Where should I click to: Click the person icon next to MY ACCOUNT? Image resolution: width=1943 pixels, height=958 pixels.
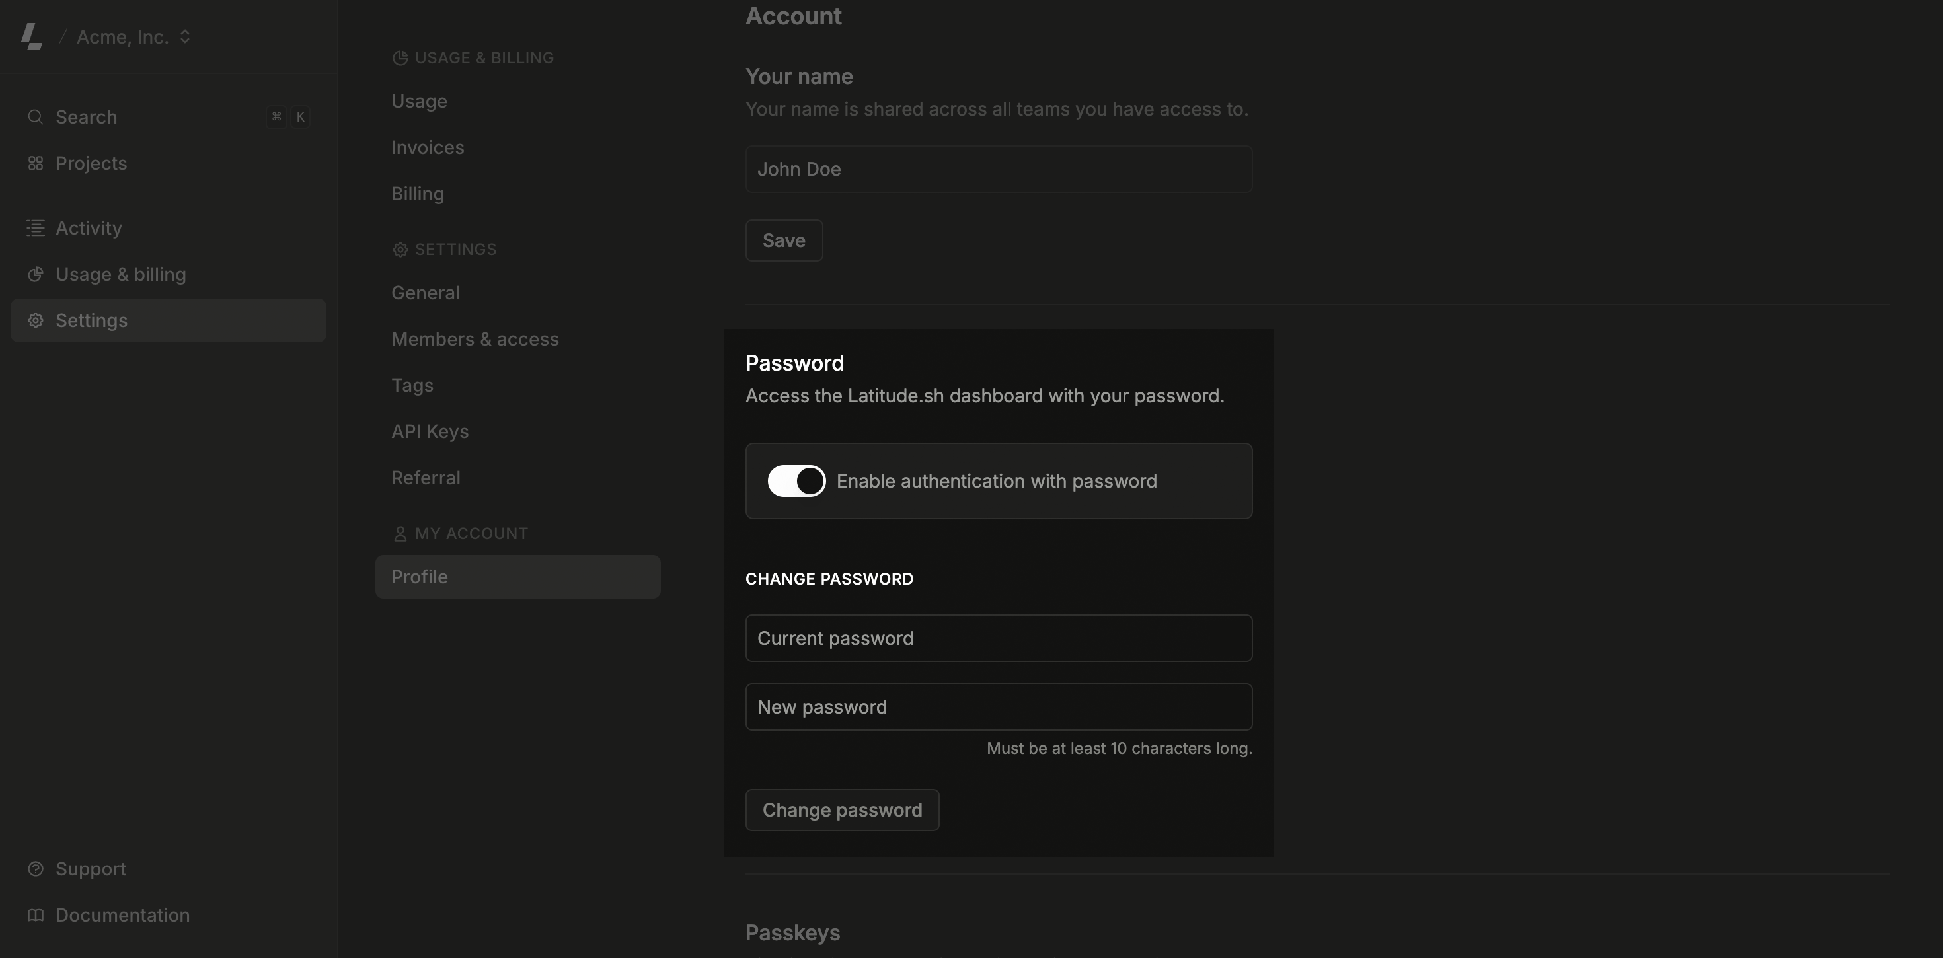click(x=400, y=533)
